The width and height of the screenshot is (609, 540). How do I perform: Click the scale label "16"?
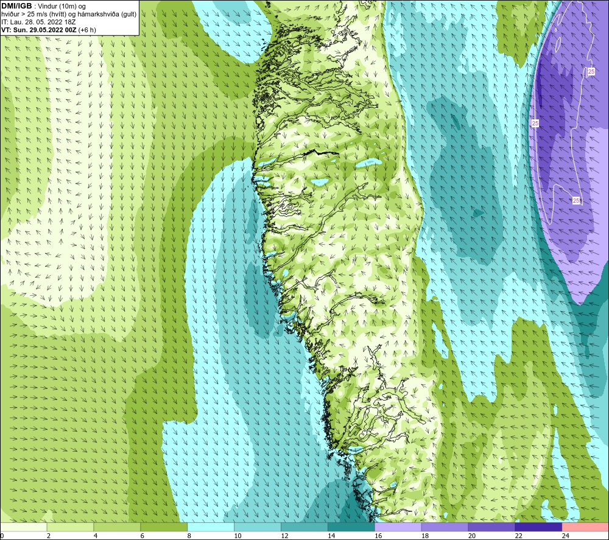378,536
